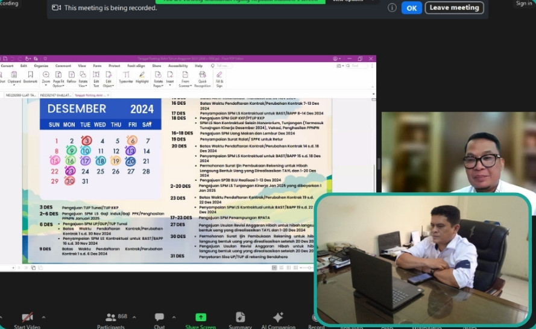
Task: Click the green Share Screen icon
Action: [x=201, y=318]
